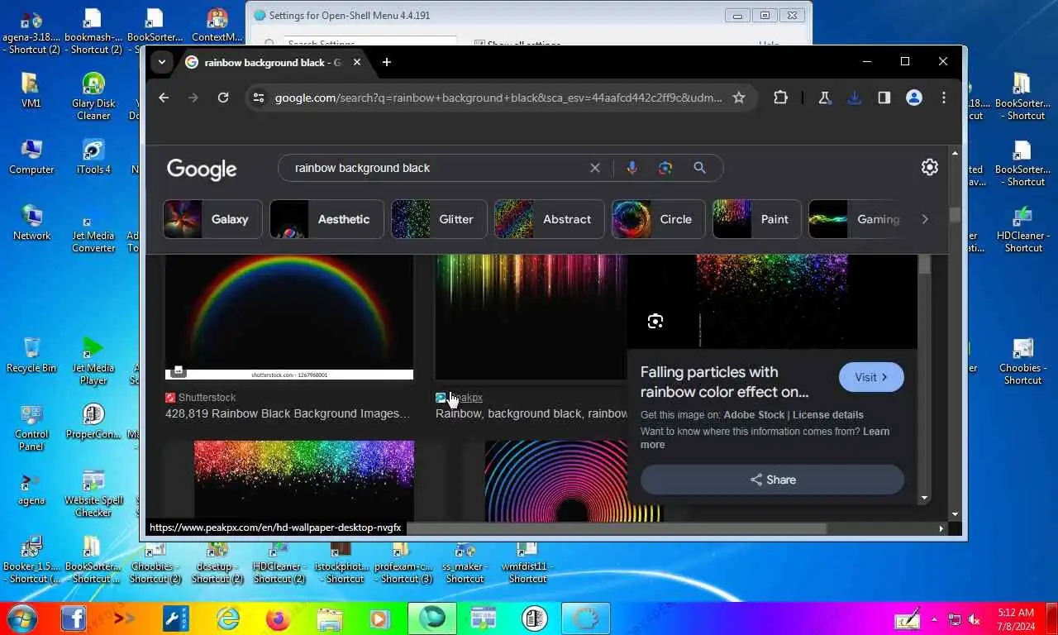Open Recycle Bin desktop icon

tap(31, 356)
